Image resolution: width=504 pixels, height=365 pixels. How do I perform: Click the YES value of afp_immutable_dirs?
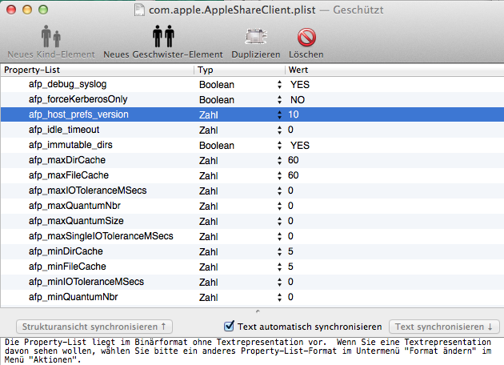tap(300, 146)
